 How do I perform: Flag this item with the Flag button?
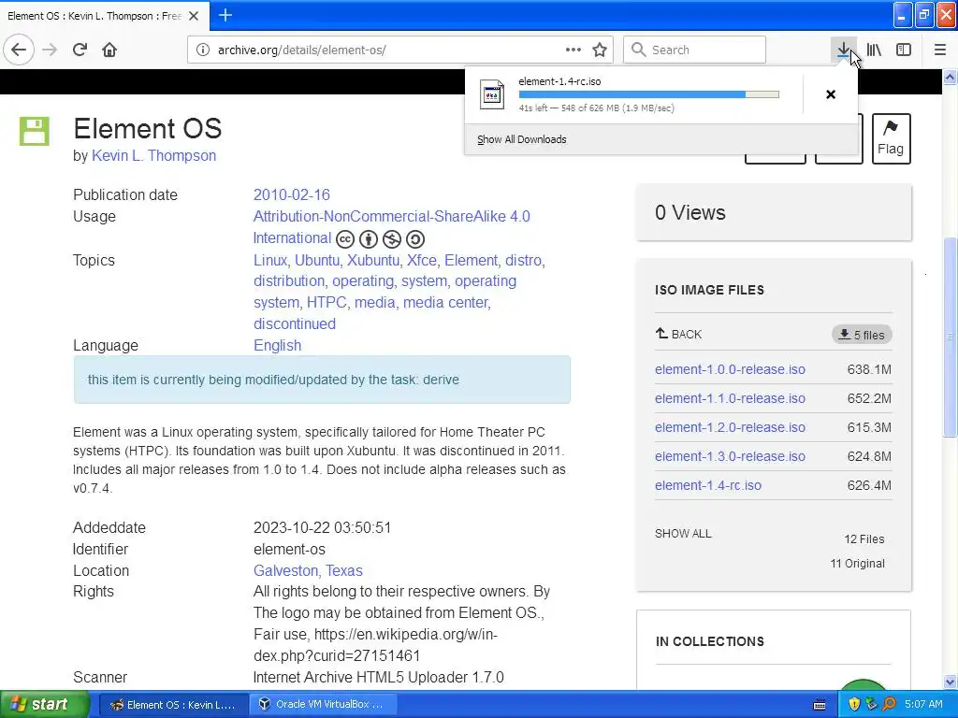891,138
